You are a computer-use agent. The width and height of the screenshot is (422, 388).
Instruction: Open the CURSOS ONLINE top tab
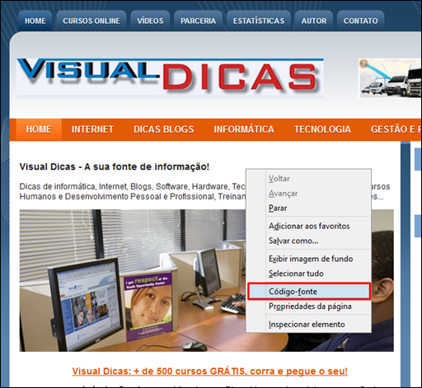(91, 21)
